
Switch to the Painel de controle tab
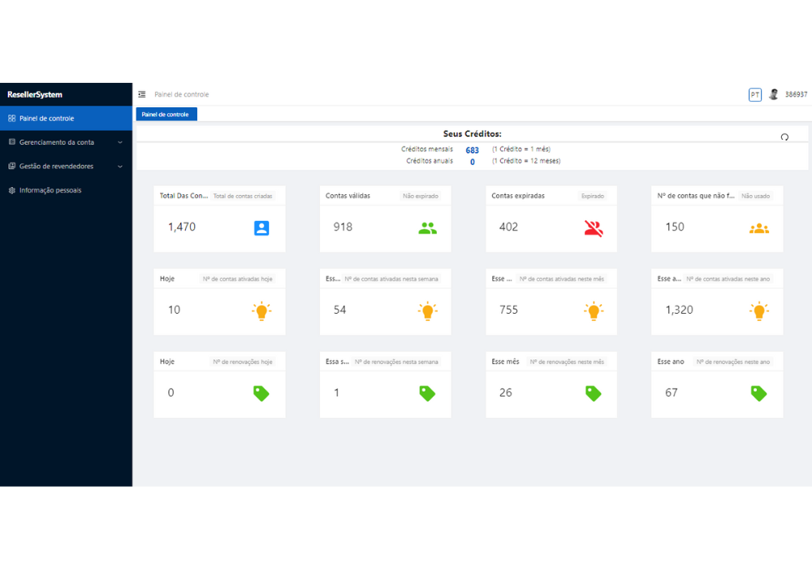(166, 115)
